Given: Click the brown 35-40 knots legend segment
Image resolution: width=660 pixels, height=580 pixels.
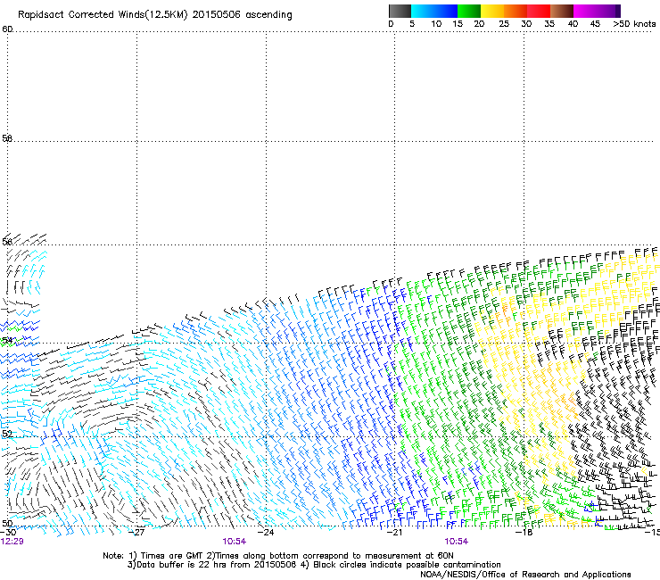Looking at the screenshot, I should click(562, 11).
